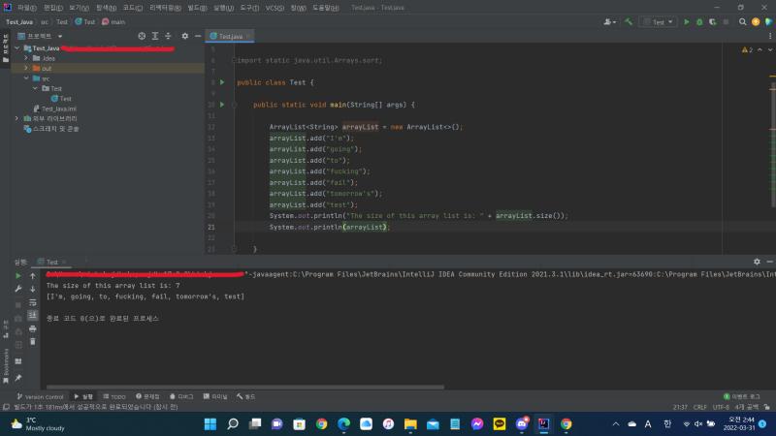776x436 pixels.
Task: Open run panel settings via the gear icon
Action: click(x=757, y=262)
